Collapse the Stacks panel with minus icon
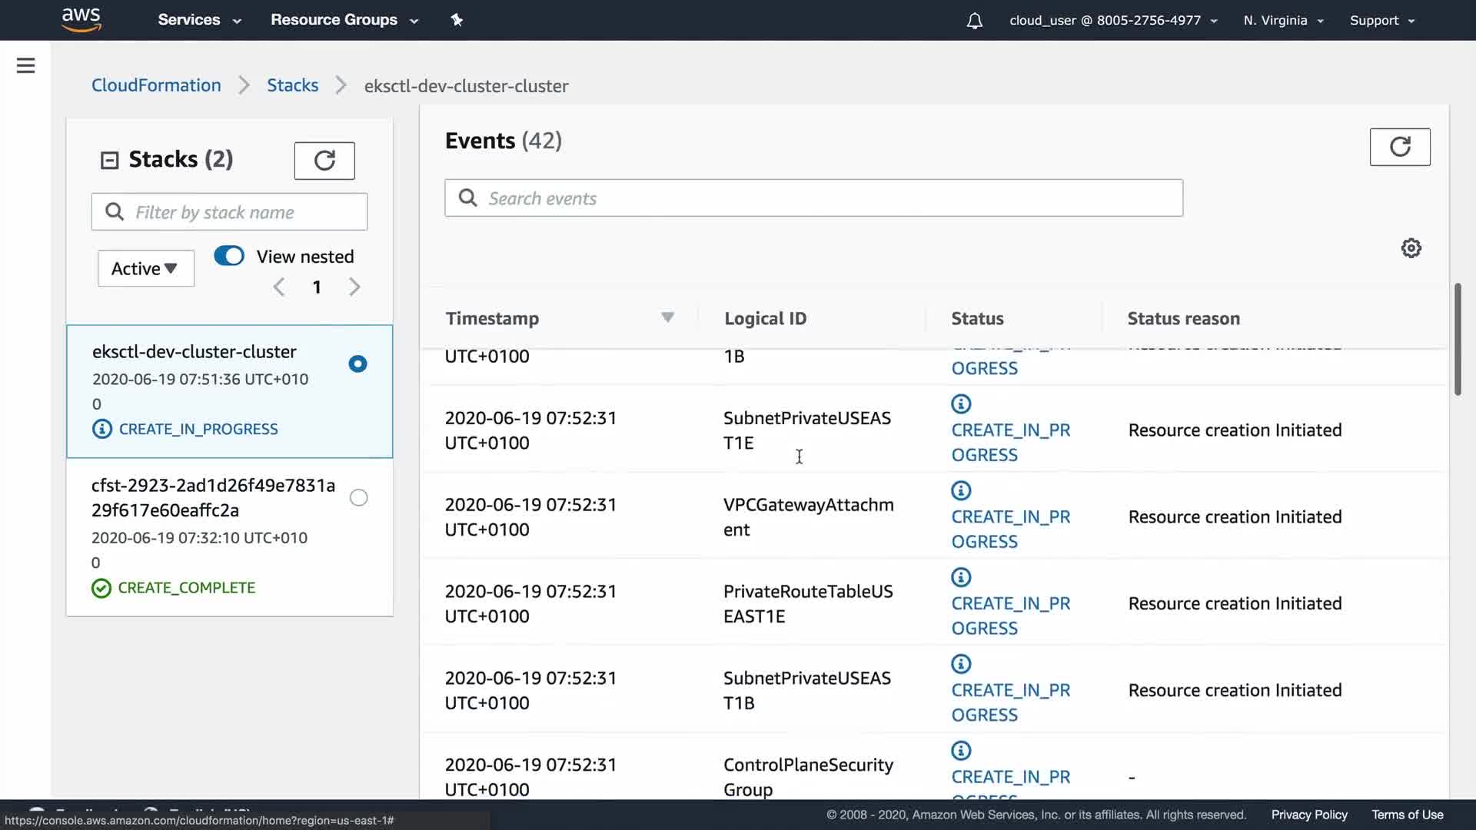The image size is (1476, 830). click(110, 160)
